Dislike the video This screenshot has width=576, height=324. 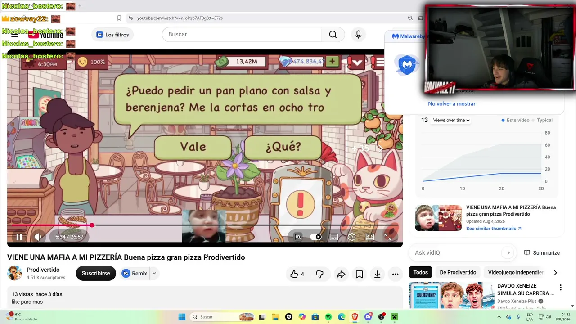(x=319, y=274)
